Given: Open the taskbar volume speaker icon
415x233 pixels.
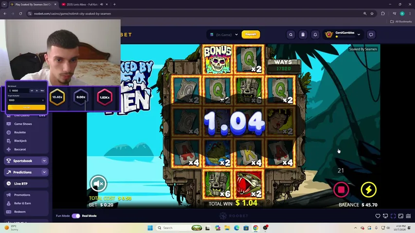Looking at the screenshot, I should coord(388,228).
